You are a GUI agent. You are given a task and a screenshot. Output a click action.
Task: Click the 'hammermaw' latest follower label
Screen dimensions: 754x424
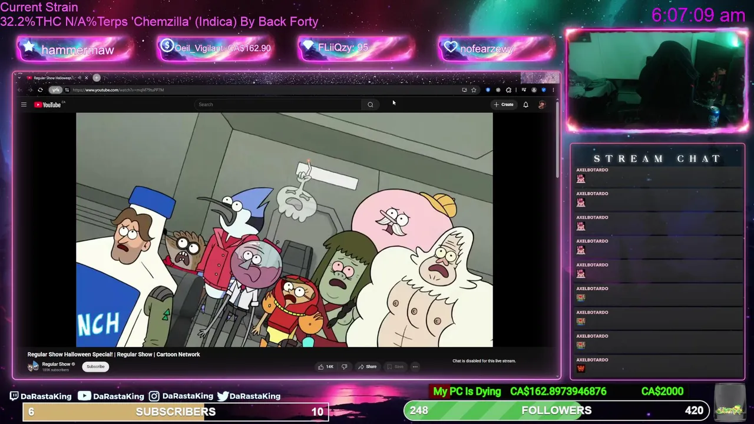(x=77, y=50)
